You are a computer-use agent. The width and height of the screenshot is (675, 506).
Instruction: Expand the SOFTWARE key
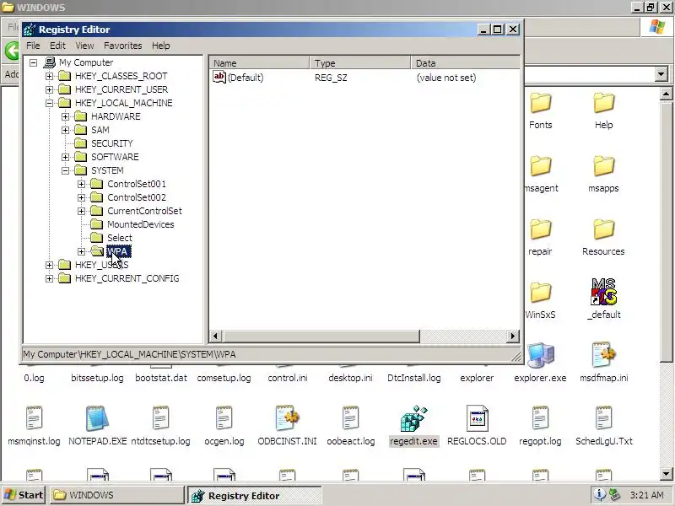pyautogui.click(x=66, y=157)
